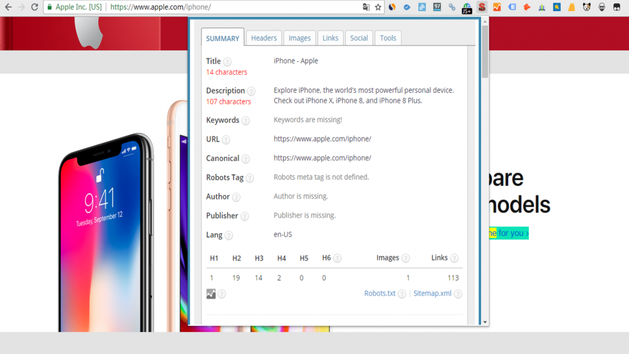This screenshot has height=354, width=629.
Task: Click the help icon beside Description
Action: (251, 91)
